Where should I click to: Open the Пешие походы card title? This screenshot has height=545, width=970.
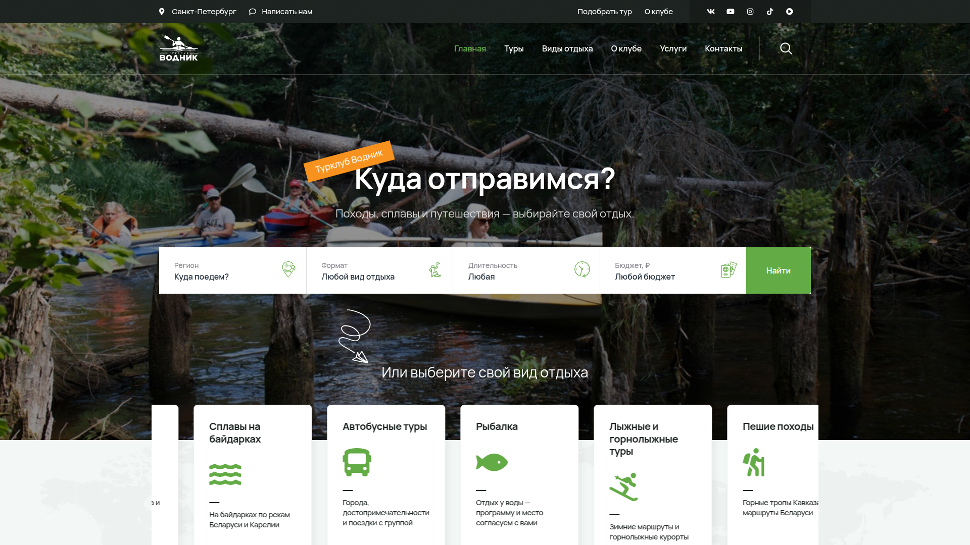[778, 426]
